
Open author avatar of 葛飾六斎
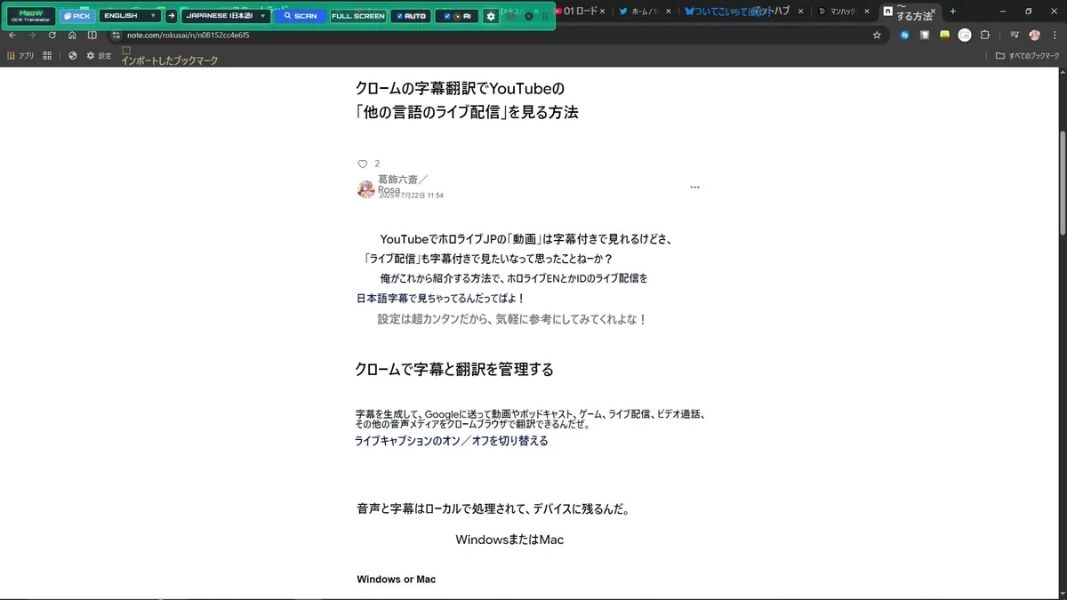[x=365, y=188]
